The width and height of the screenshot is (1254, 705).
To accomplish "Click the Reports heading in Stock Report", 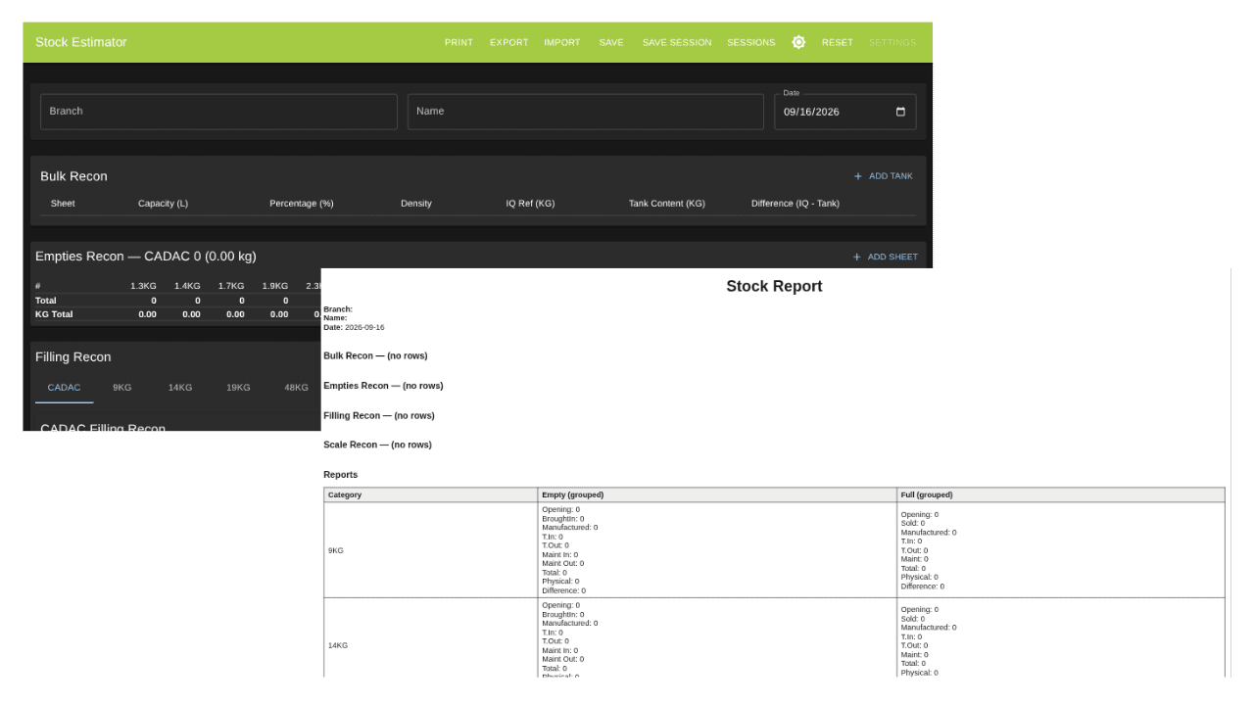I will pyautogui.click(x=341, y=475).
